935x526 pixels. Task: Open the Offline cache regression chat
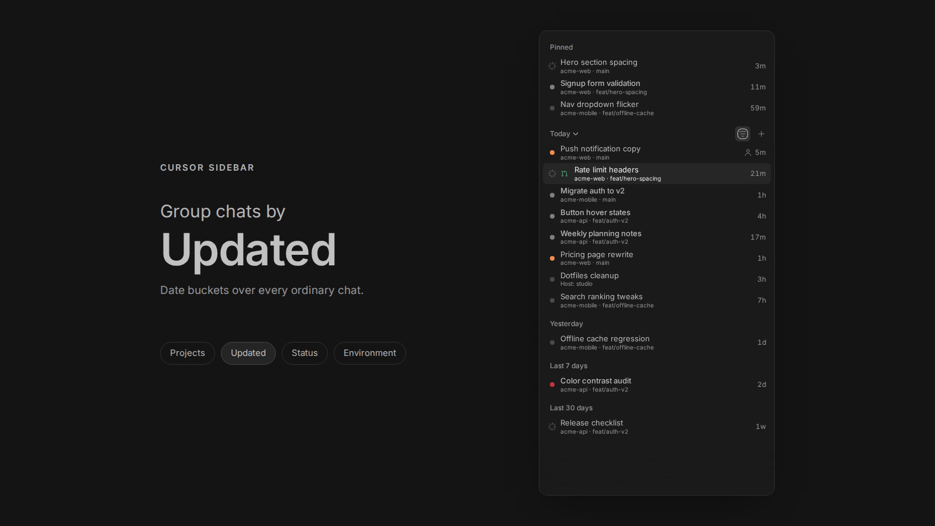[x=657, y=342]
